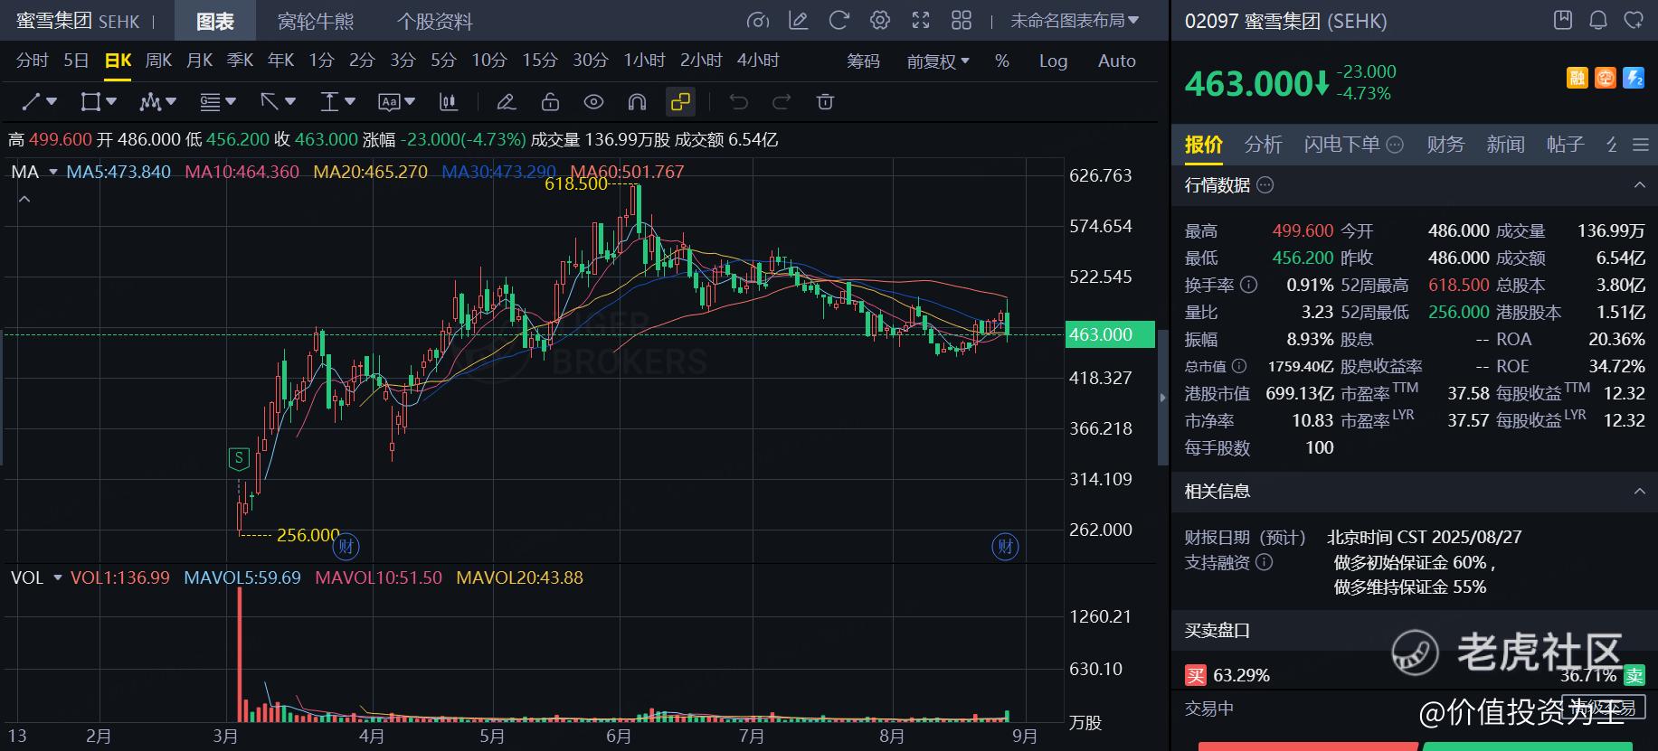Image resolution: width=1658 pixels, height=751 pixels.
Task: Click the orange 融 margin badge
Action: [x=1577, y=78]
